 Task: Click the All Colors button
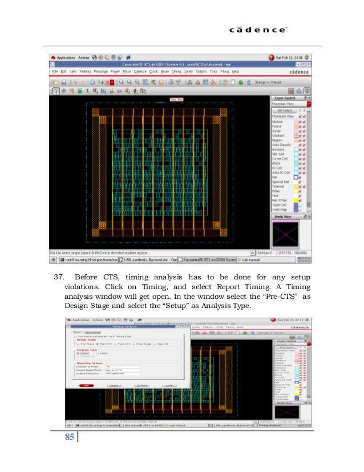pyautogui.click(x=285, y=110)
